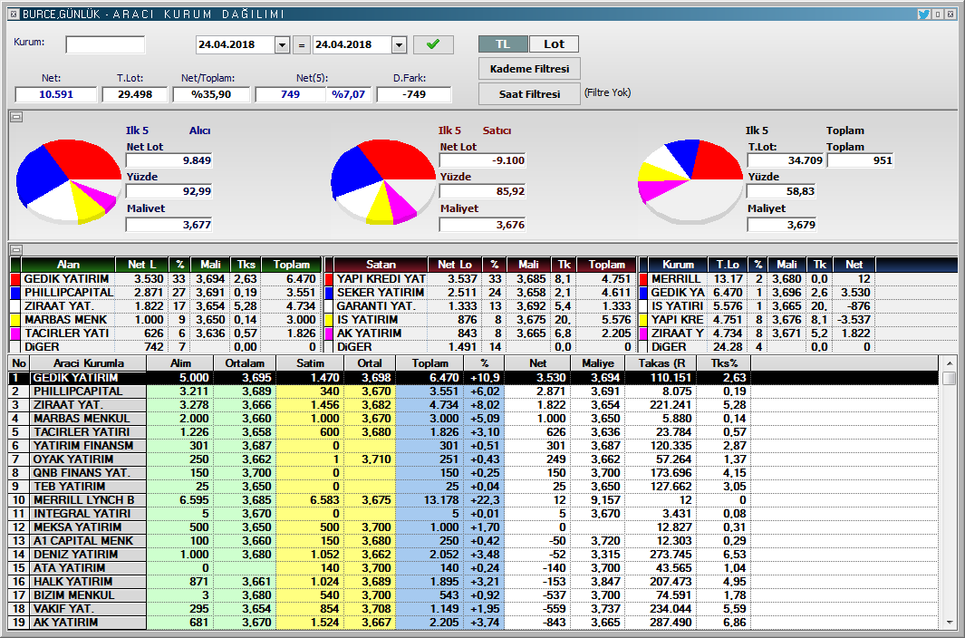The height and width of the screenshot is (638, 965).
Task: Click the Ilk 5 Toplam pie chart
Action: click(690, 181)
